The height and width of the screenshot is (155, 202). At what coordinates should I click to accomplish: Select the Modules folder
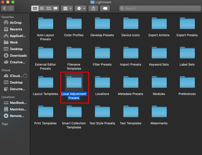pyautogui.click(x=159, y=82)
